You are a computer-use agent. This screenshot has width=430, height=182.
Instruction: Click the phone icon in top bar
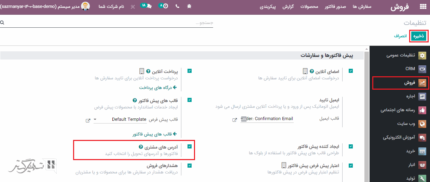coord(177,6)
